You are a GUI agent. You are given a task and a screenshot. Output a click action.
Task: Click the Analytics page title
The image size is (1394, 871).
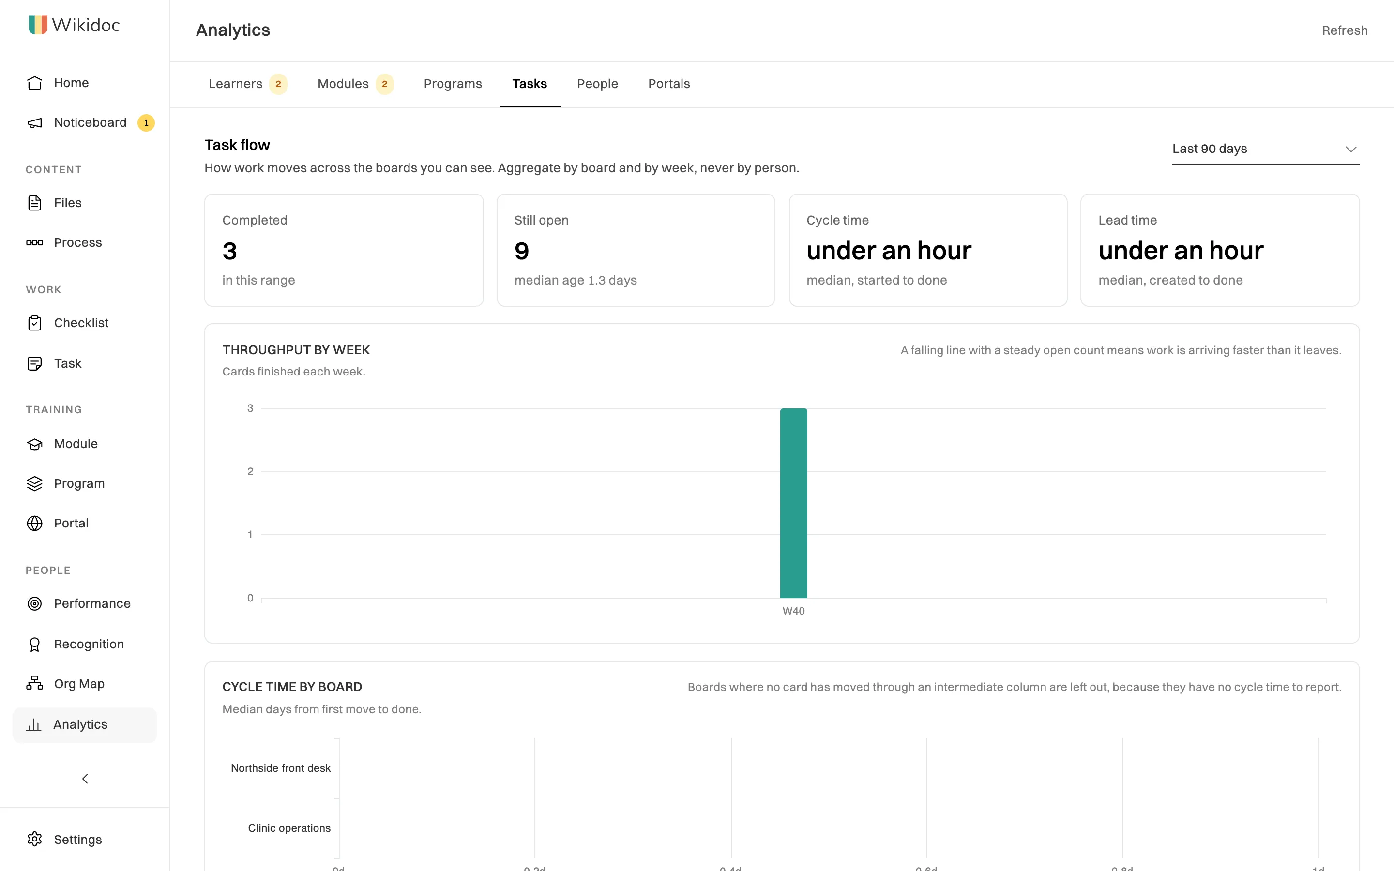tap(233, 30)
